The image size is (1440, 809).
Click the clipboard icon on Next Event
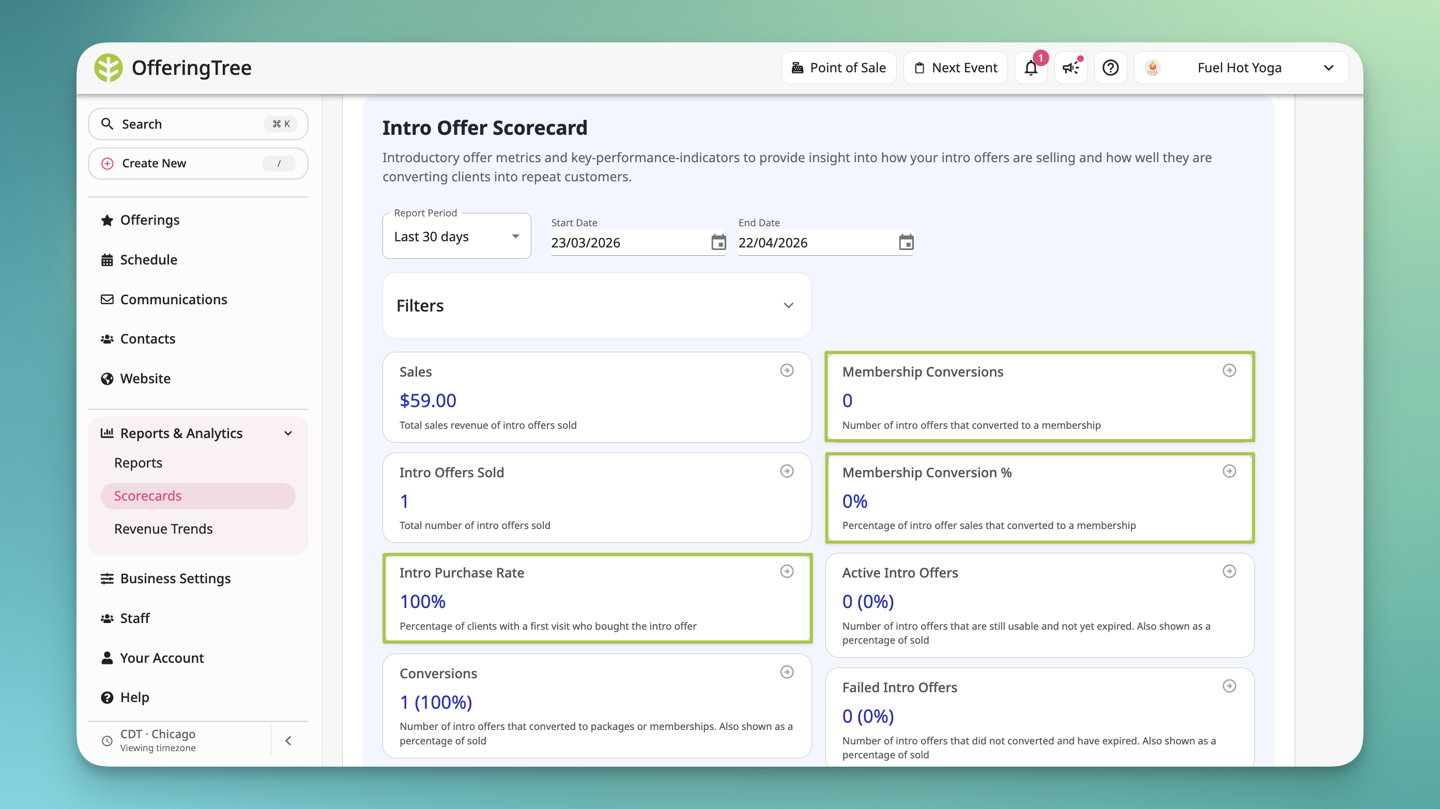920,68
